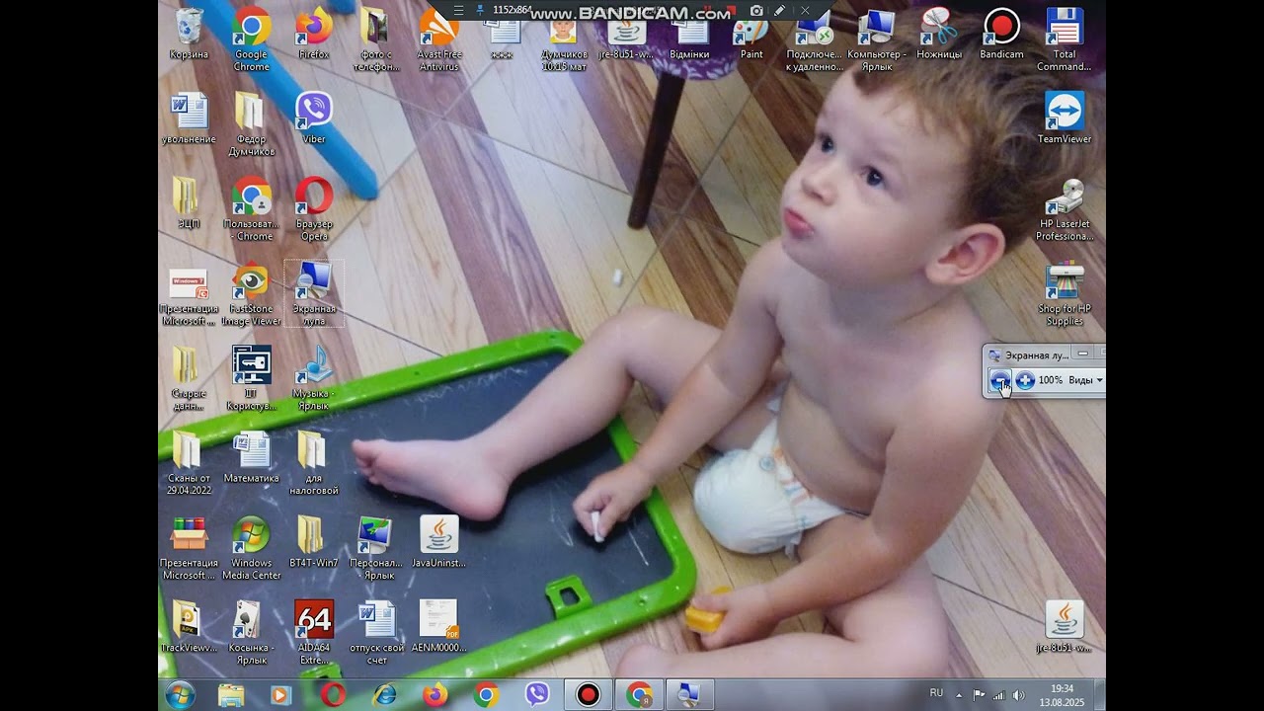Switch to Viber from the taskbar
The width and height of the screenshot is (1264, 711).
(x=537, y=694)
